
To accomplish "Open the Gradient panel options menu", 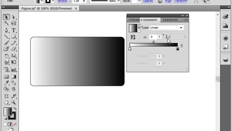I will [x=186, y=20].
